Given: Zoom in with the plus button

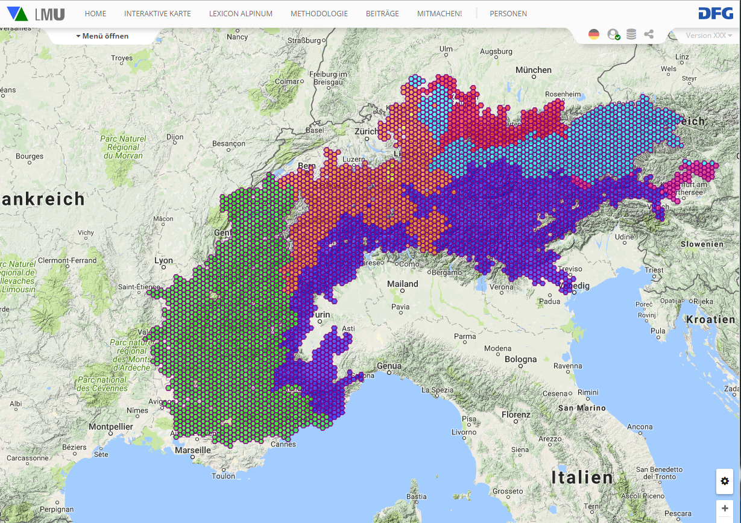Looking at the screenshot, I should pos(725,509).
